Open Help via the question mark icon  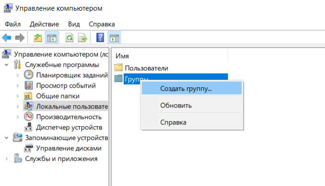click(100, 38)
